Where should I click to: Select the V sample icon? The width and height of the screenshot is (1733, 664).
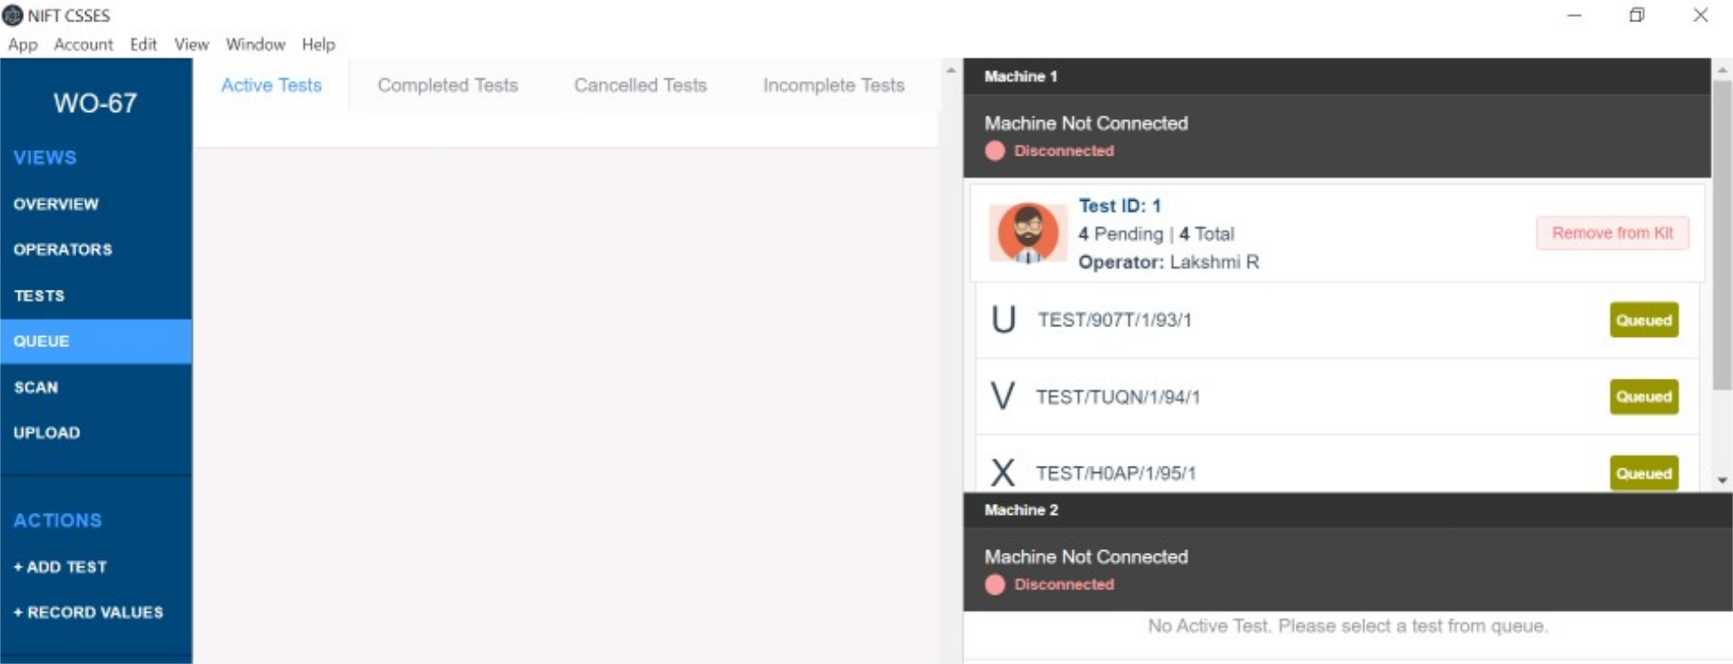click(x=1003, y=396)
